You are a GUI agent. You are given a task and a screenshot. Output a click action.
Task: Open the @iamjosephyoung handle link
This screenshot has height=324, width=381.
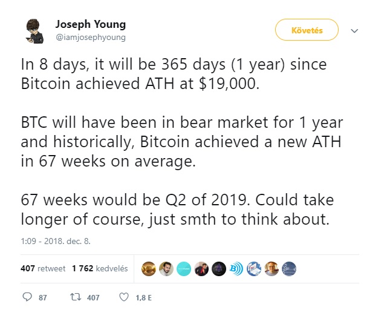(90, 38)
